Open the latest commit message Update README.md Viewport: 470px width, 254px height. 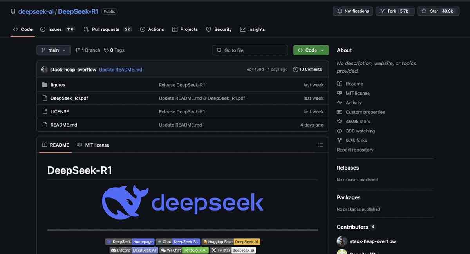[x=121, y=70]
